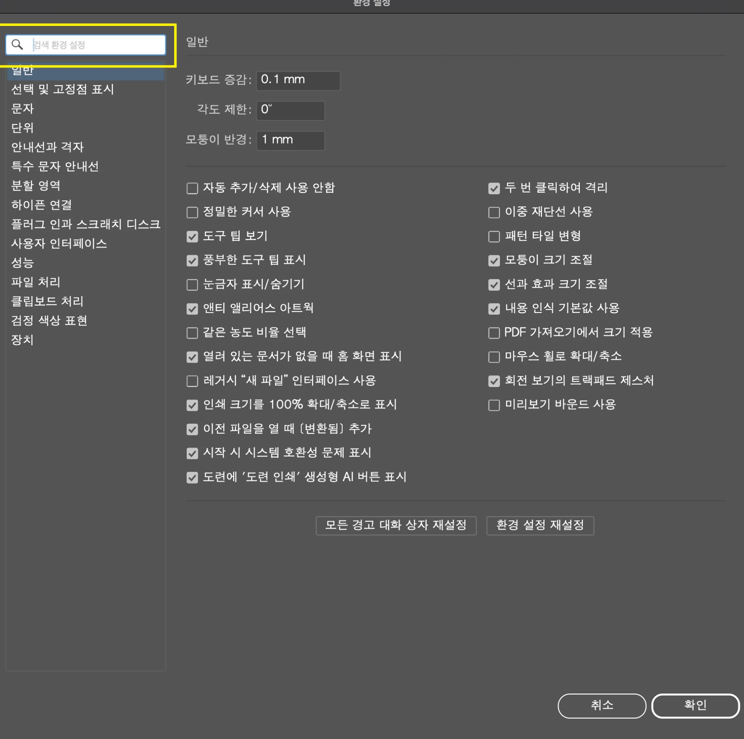
Task: Click the 키보드 증감 value field
Action: [298, 80]
